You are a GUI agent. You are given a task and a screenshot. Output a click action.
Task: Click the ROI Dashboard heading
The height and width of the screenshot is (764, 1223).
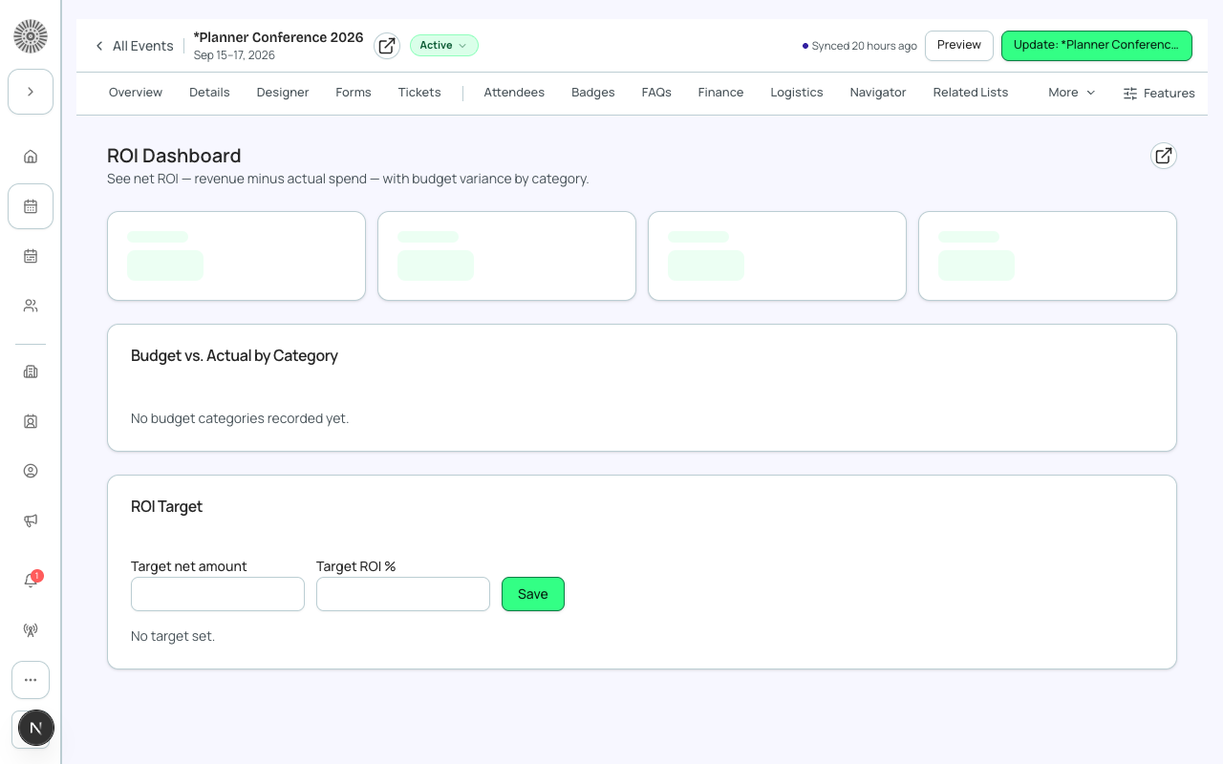(x=174, y=156)
